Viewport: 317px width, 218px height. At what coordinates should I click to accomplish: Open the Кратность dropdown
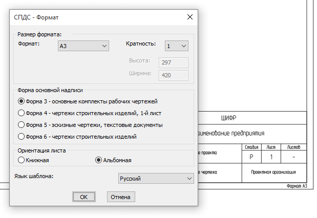177,46
